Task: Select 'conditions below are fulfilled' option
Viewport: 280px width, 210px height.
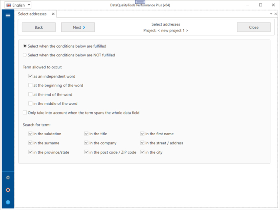Action: tap(25, 46)
